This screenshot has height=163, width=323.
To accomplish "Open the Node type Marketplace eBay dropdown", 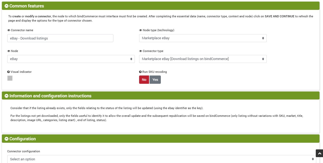I will point(203,38).
